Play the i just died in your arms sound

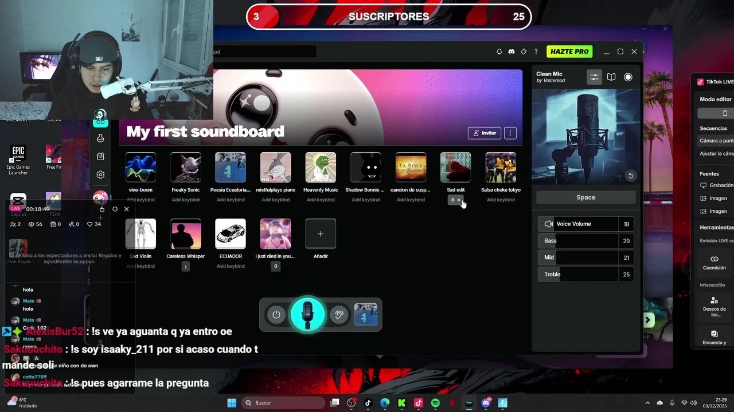276,234
